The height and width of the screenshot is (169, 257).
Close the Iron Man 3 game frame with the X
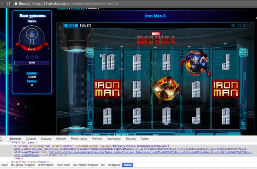coord(244,25)
